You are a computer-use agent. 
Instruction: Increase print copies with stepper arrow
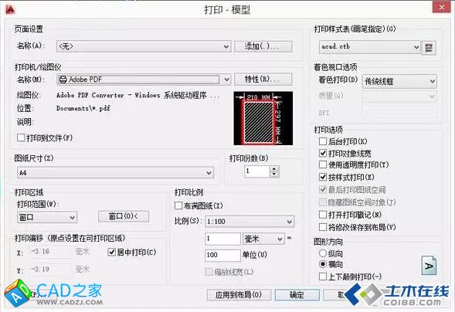[x=274, y=169]
